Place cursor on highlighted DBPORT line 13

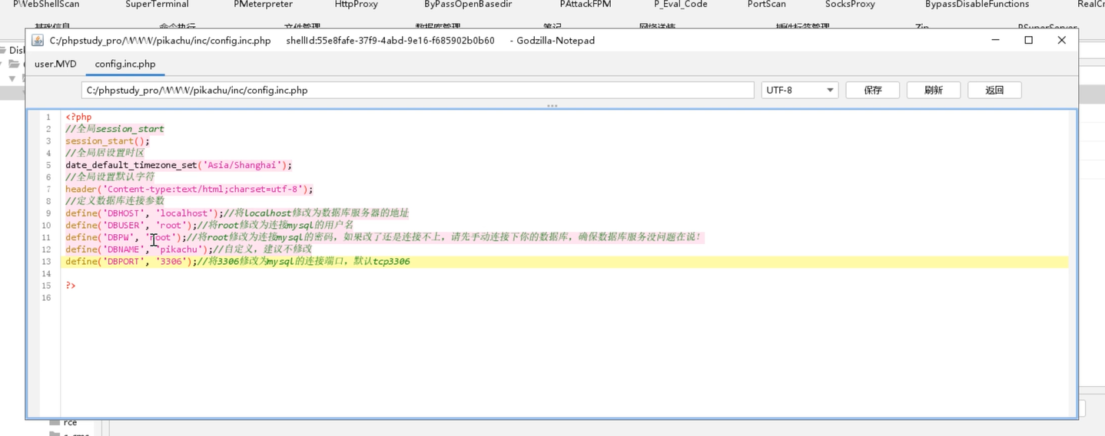pyautogui.click(x=538, y=262)
